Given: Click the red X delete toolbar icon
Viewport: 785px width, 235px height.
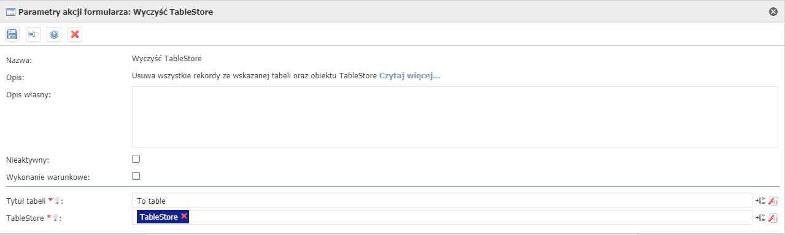Looking at the screenshot, I should pos(75,34).
